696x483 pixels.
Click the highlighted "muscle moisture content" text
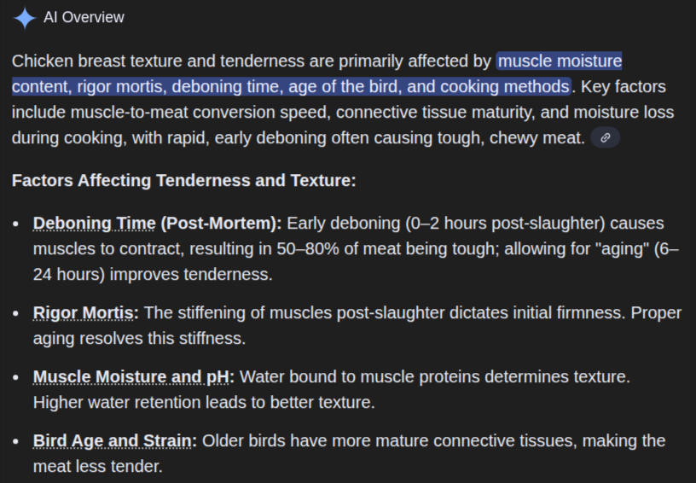(560, 61)
